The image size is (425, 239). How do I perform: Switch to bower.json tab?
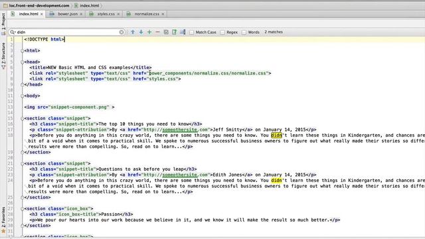68,14
